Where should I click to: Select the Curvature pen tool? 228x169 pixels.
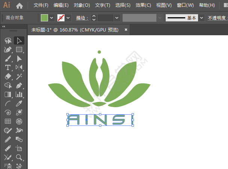click(8, 49)
